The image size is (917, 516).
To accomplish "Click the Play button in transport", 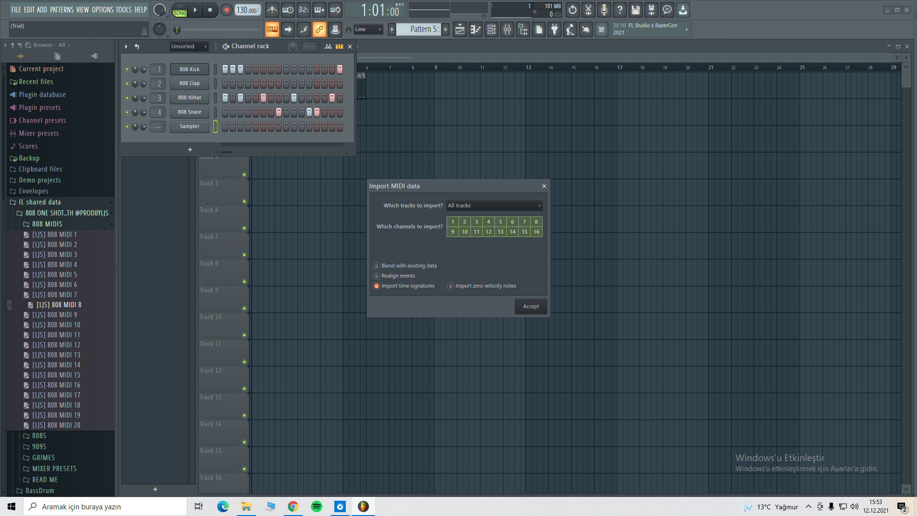I will click(x=195, y=10).
